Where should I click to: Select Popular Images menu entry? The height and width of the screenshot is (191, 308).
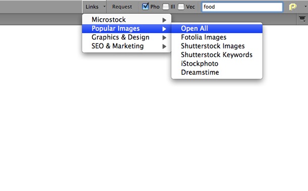tap(127, 28)
